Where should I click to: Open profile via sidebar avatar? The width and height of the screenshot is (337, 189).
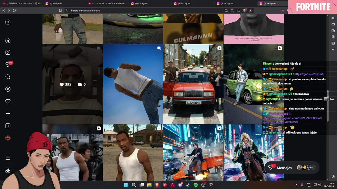coord(8,138)
